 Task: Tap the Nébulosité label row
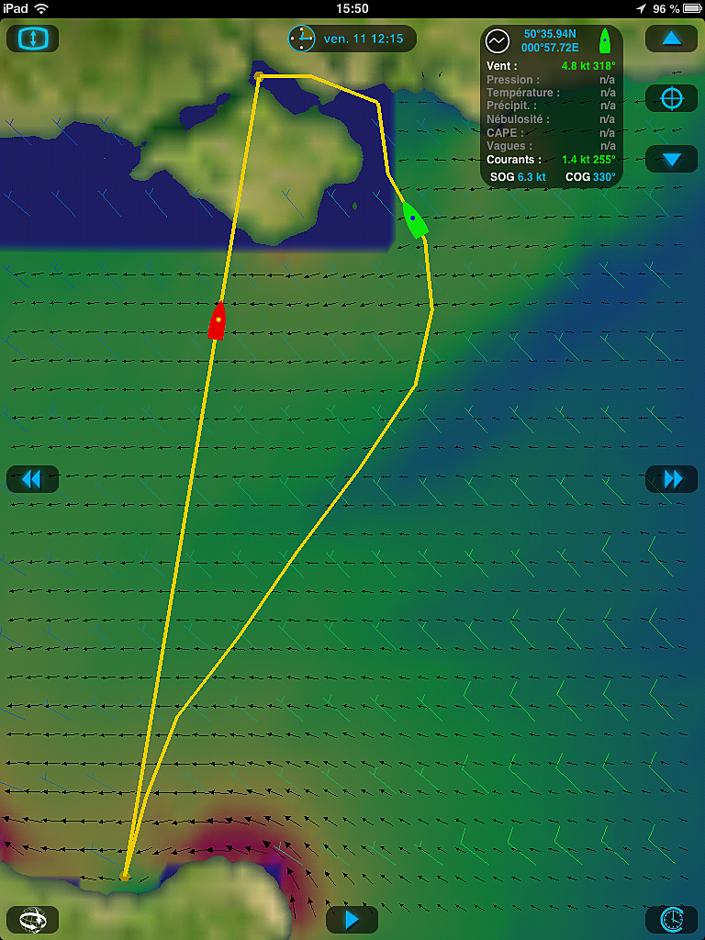(x=551, y=119)
